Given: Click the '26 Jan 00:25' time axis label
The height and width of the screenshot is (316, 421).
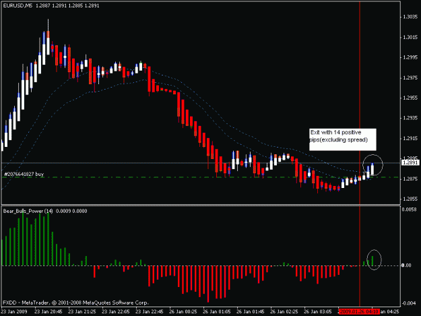Looking at the screenshot, I should pyautogui.click(x=183, y=312).
